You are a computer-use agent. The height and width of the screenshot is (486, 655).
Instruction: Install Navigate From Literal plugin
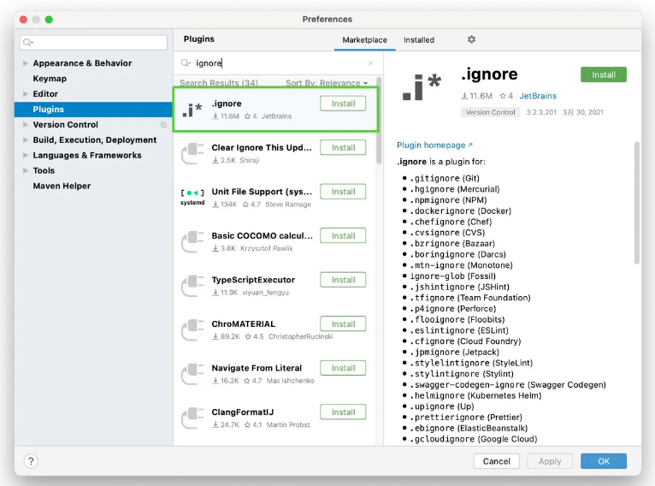[343, 368]
